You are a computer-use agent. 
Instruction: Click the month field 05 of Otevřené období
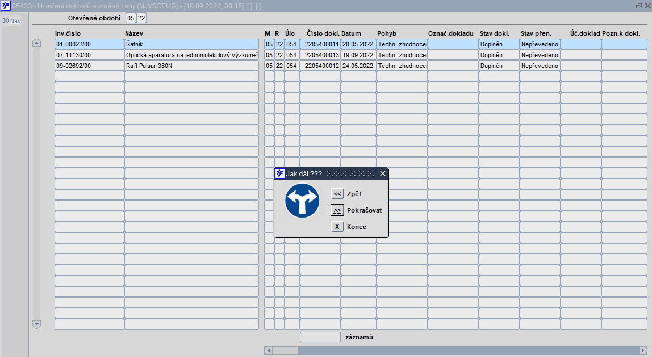click(x=131, y=18)
